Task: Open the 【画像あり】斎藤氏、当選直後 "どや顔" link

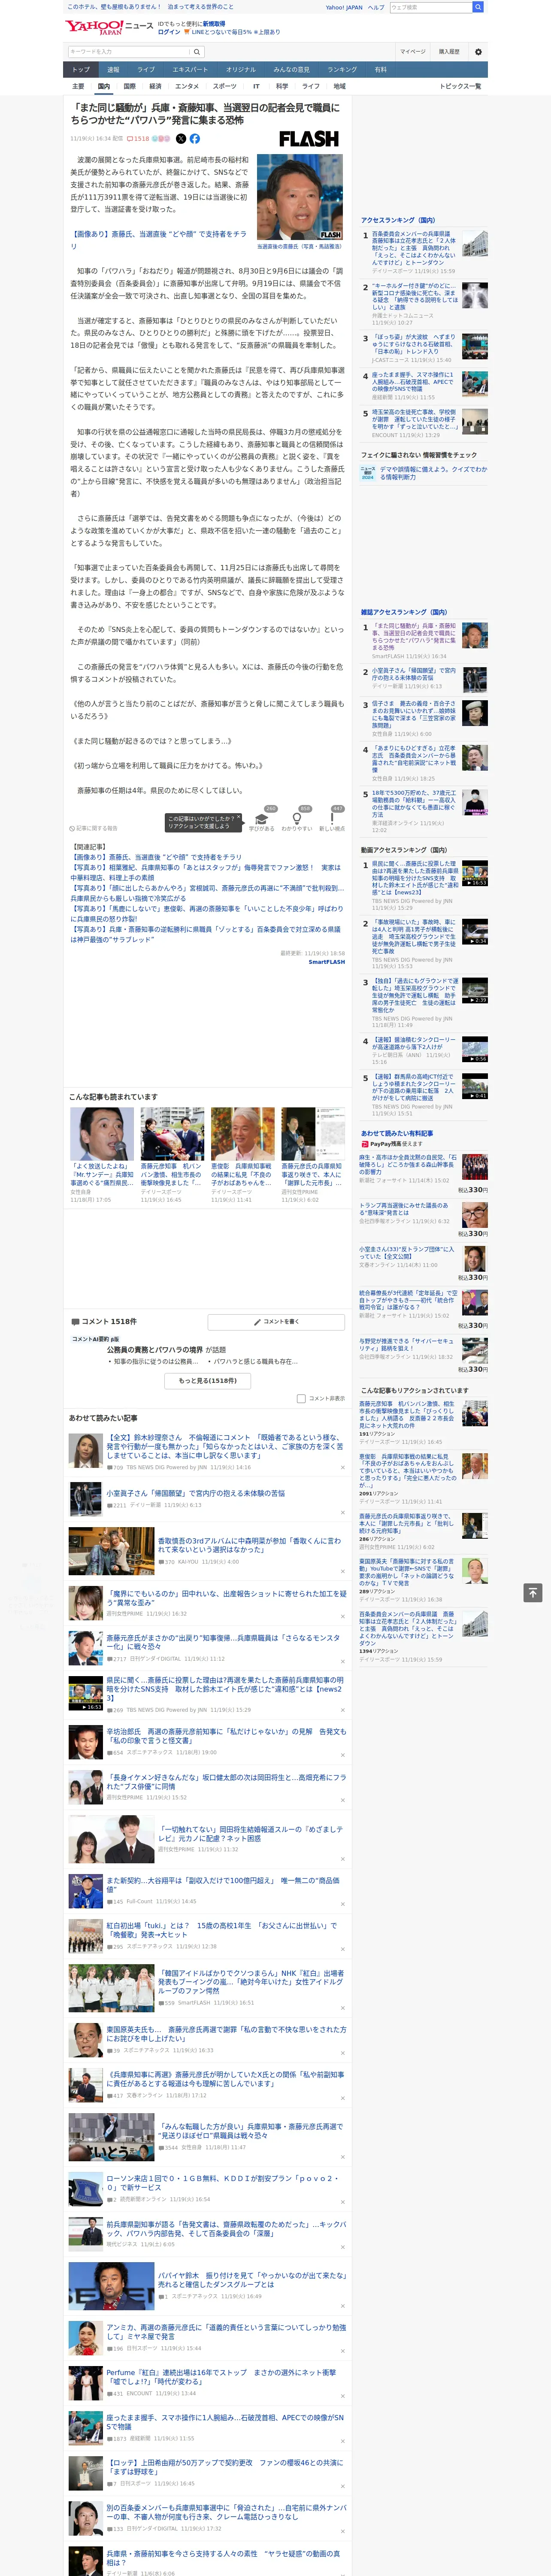Action: [157, 240]
